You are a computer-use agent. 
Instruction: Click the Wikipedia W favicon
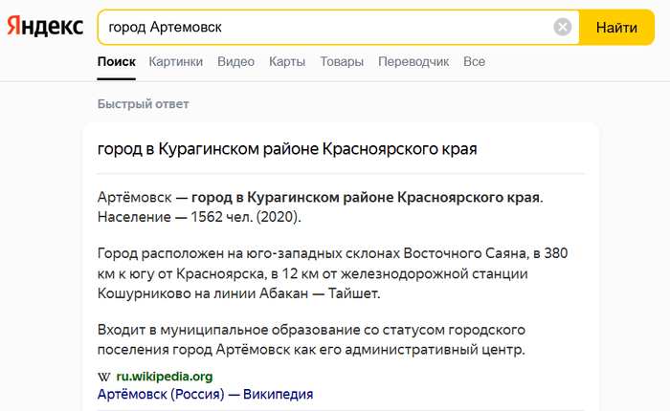coord(103,377)
